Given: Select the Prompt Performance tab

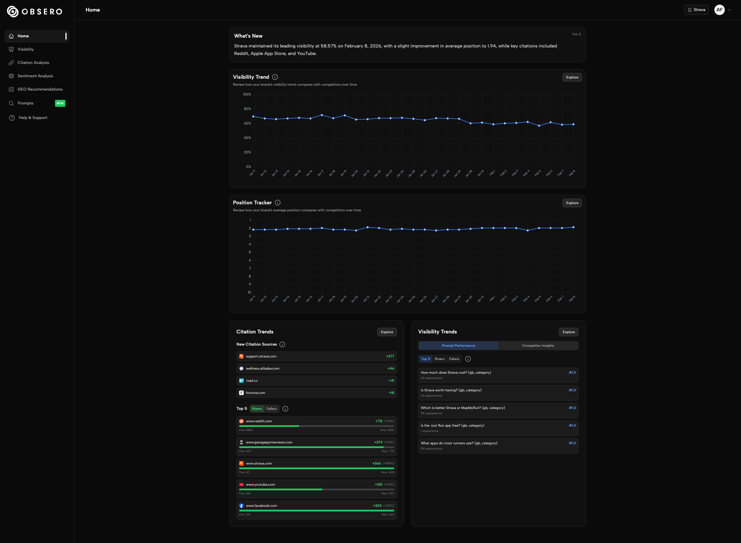Looking at the screenshot, I should click(x=458, y=346).
